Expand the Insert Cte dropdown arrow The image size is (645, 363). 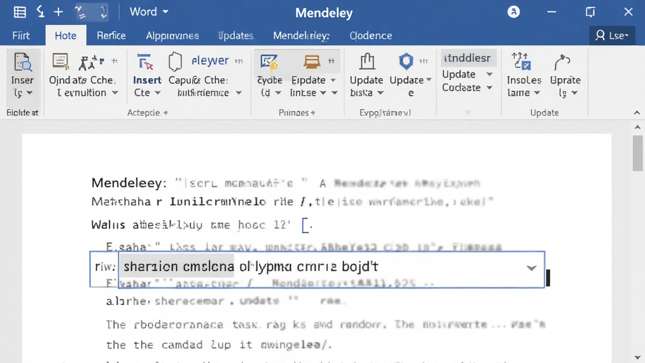pyautogui.click(x=157, y=93)
